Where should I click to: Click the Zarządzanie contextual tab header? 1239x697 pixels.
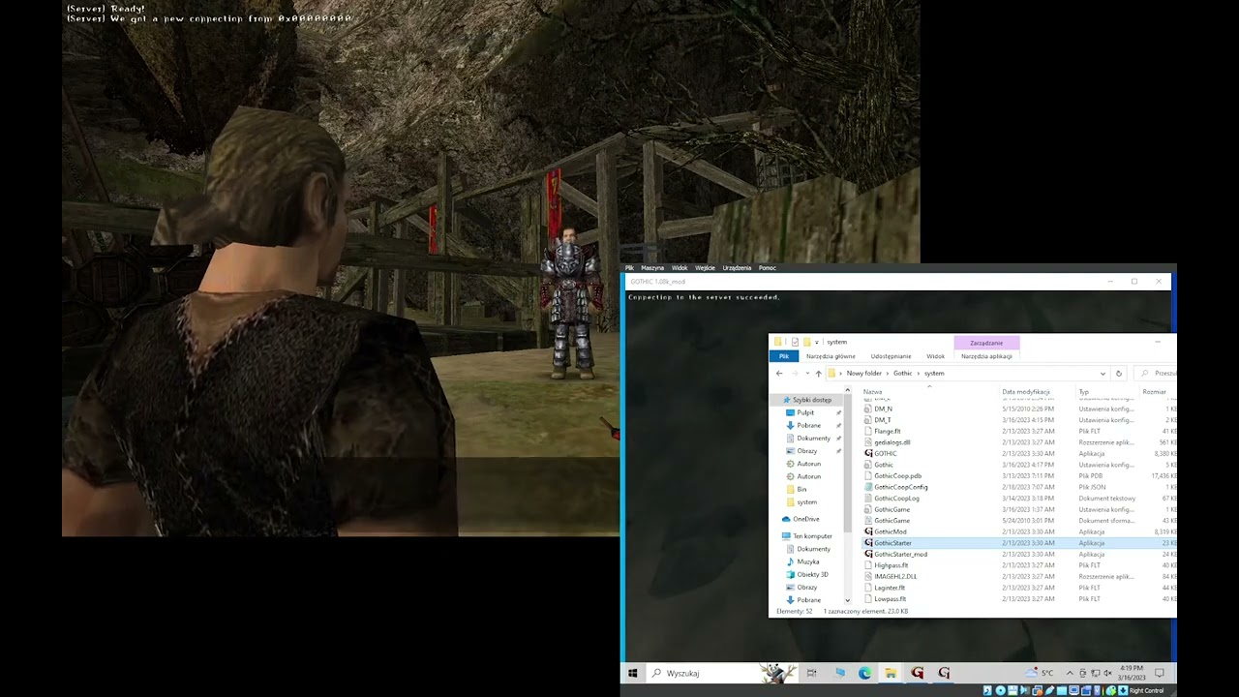(986, 343)
